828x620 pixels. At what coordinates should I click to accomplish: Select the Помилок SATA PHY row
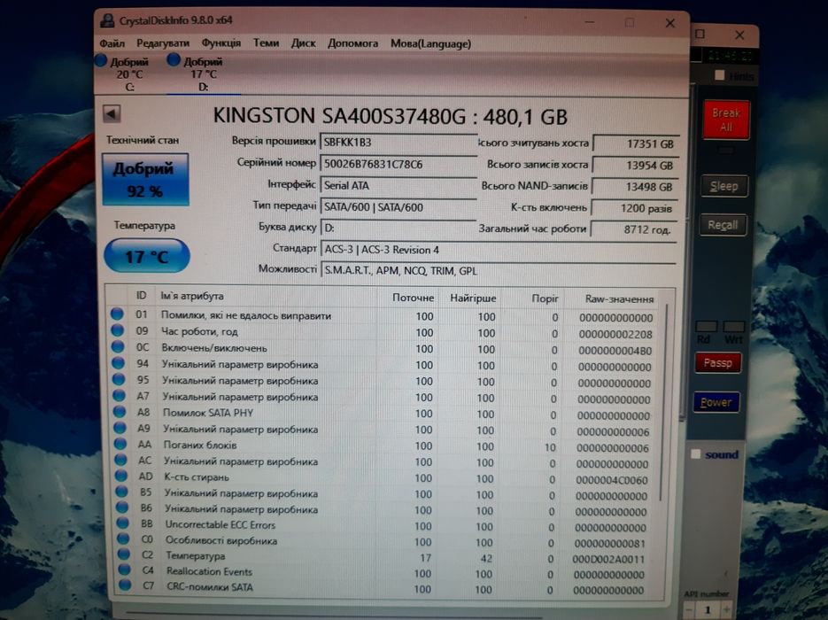pos(384,414)
